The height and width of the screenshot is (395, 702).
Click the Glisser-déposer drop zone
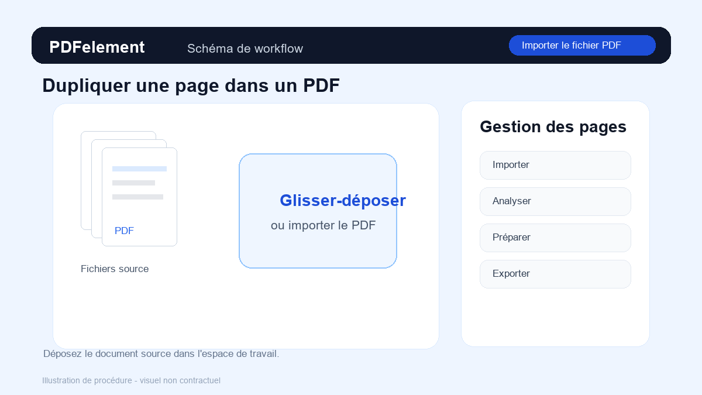(x=318, y=211)
